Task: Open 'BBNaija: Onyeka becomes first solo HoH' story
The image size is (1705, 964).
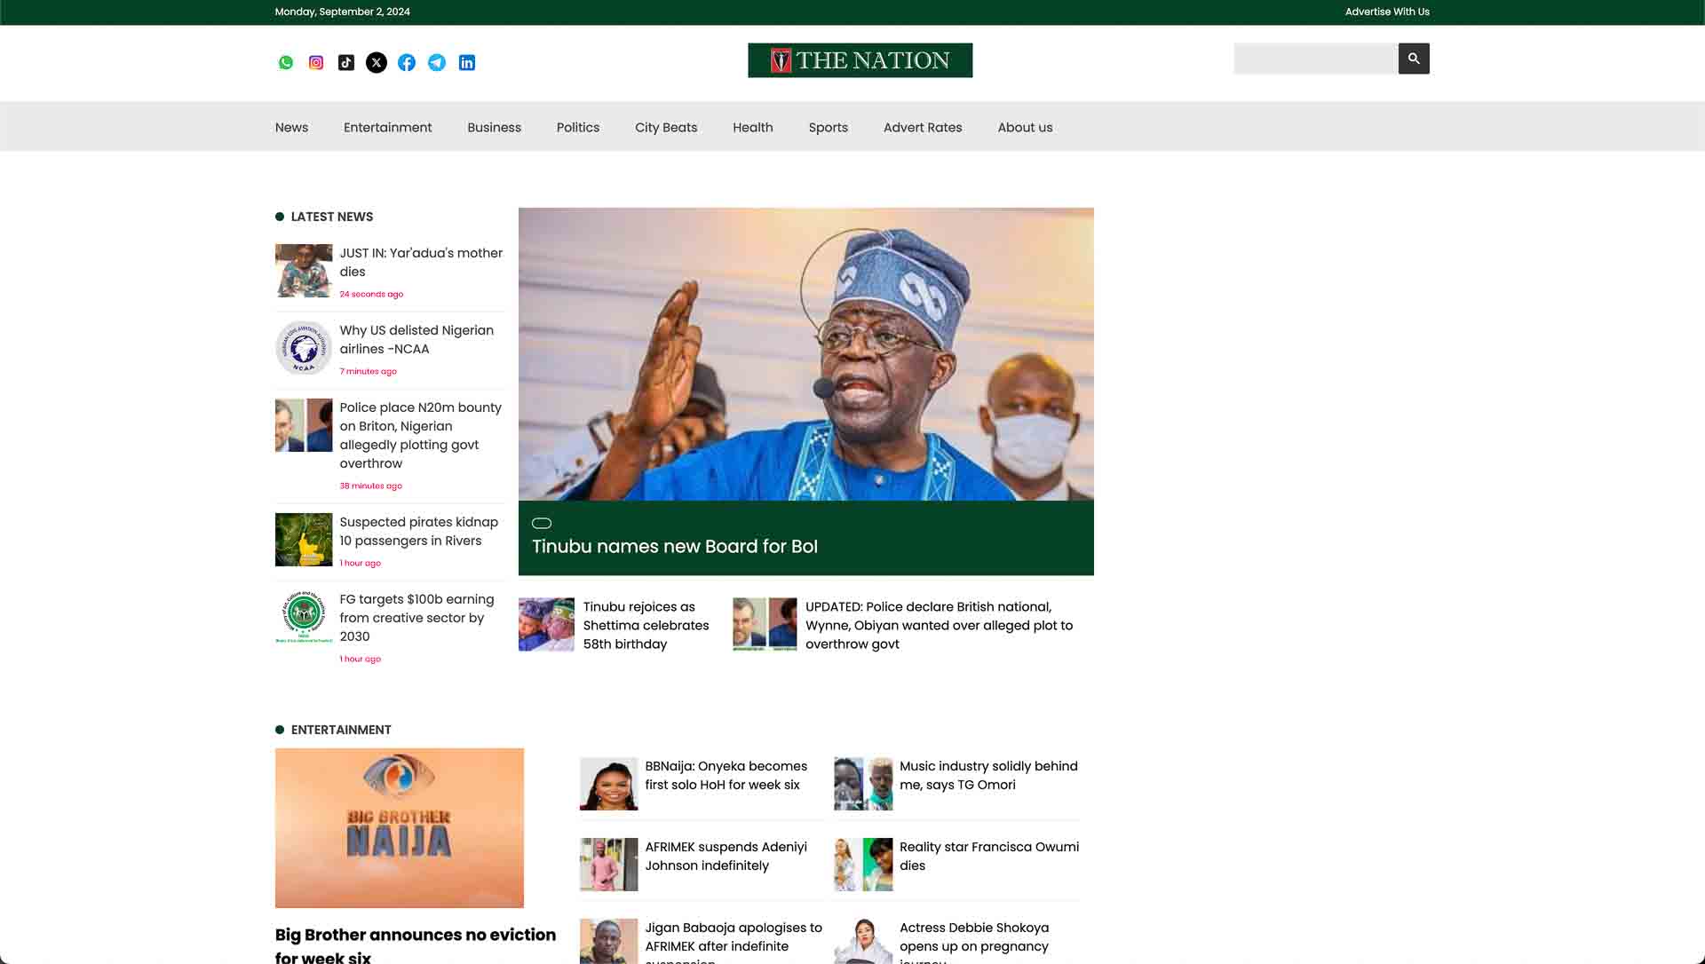Action: pos(726,775)
